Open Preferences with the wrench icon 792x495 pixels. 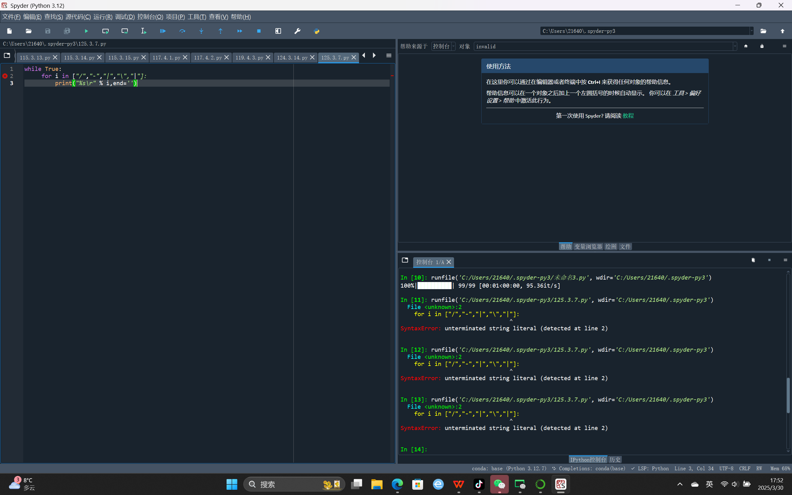[x=297, y=31]
